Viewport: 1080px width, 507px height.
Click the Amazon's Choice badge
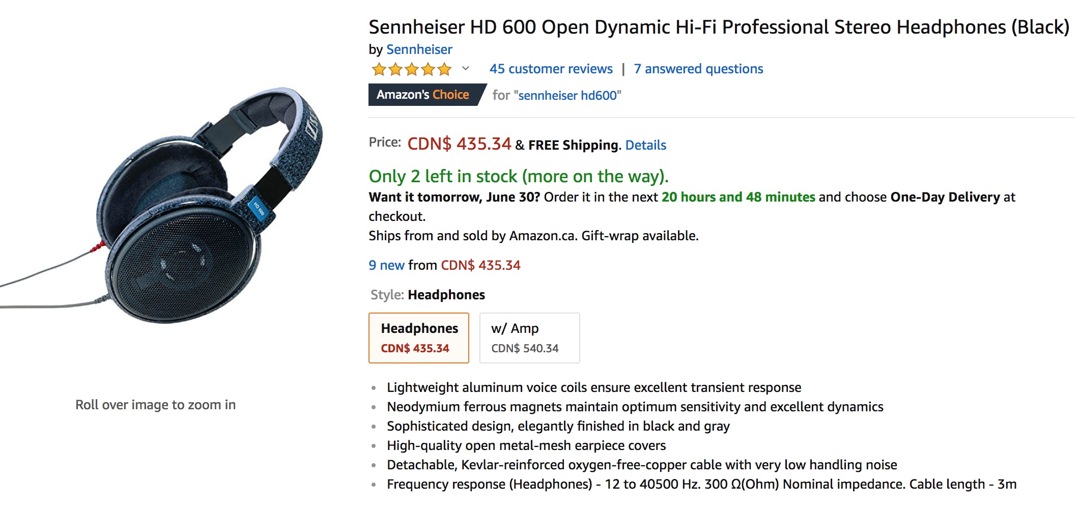click(x=423, y=95)
